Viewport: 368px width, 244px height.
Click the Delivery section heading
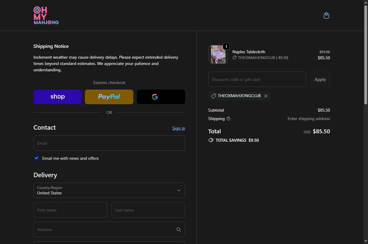click(45, 175)
